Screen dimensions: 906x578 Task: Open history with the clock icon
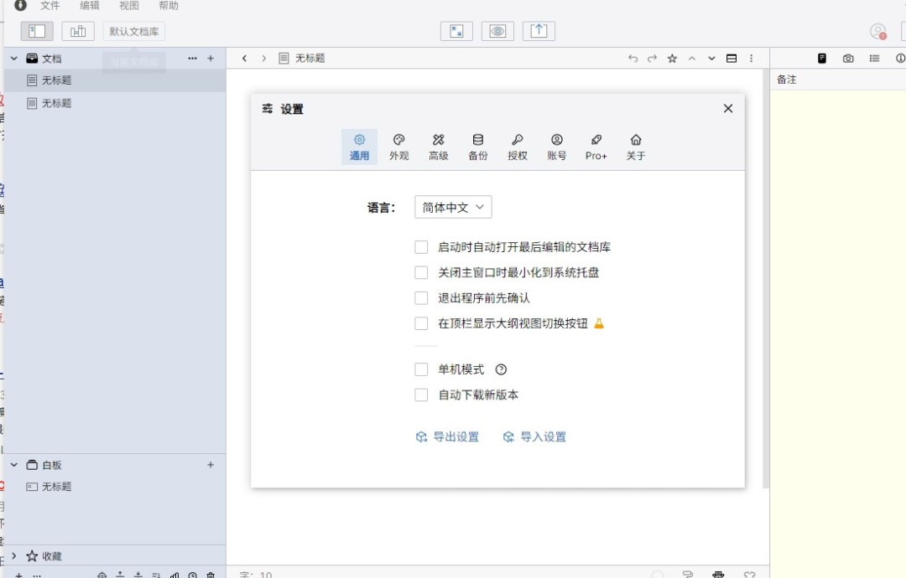point(194,575)
